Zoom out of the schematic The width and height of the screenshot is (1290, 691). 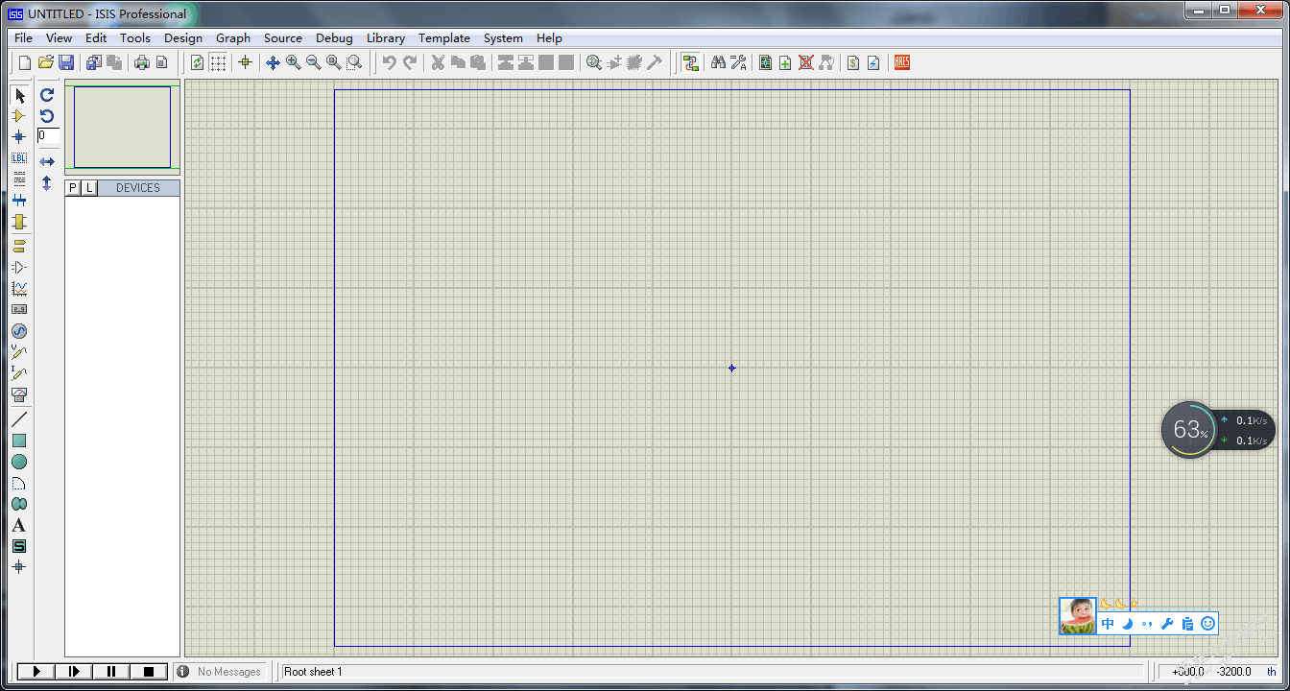(x=313, y=62)
